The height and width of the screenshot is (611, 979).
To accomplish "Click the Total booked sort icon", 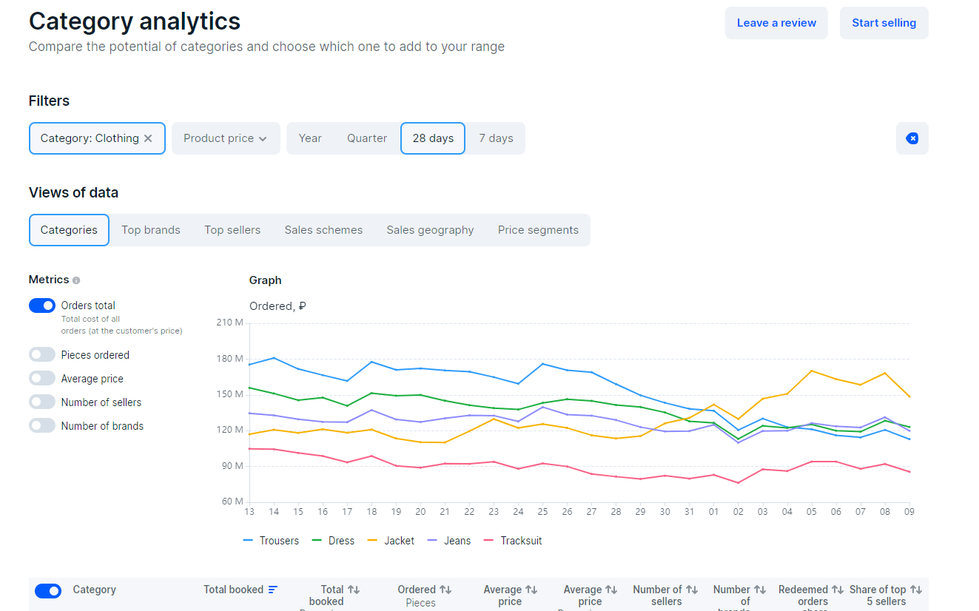I will 273,590.
